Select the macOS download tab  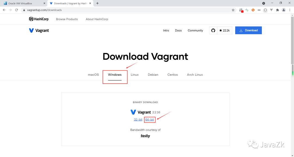pos(93,75)
